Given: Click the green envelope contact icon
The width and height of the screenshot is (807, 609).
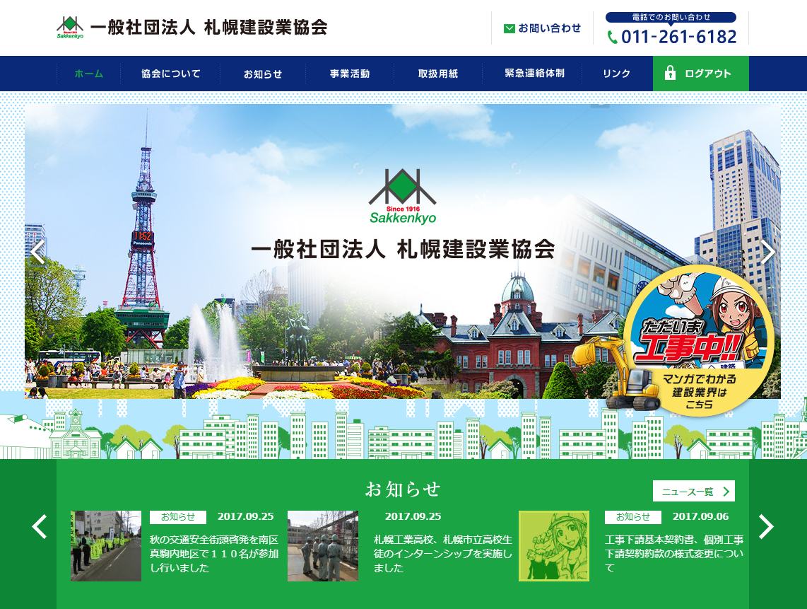Looking at the screenshot, I should click(x=509, y=28).
